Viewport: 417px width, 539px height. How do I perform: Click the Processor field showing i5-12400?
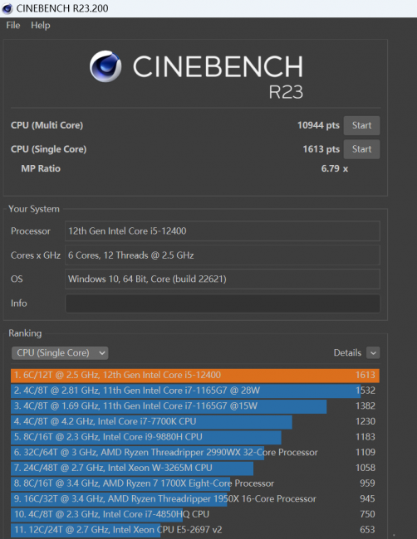(223, 231)
